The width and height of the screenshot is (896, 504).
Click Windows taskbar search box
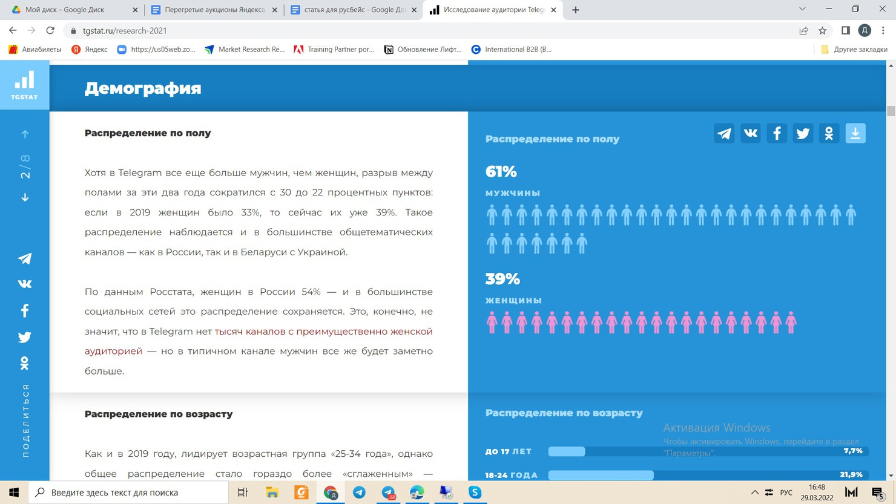click(128, 493)
